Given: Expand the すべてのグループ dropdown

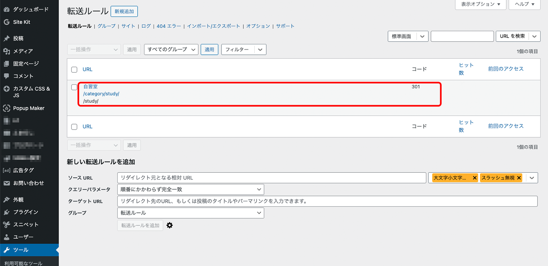Looking at the screenshot, I should pyautogui.click(x=171, y=50).
